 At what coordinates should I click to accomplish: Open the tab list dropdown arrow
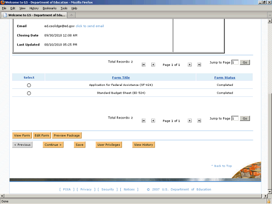(x=270, y=15)
